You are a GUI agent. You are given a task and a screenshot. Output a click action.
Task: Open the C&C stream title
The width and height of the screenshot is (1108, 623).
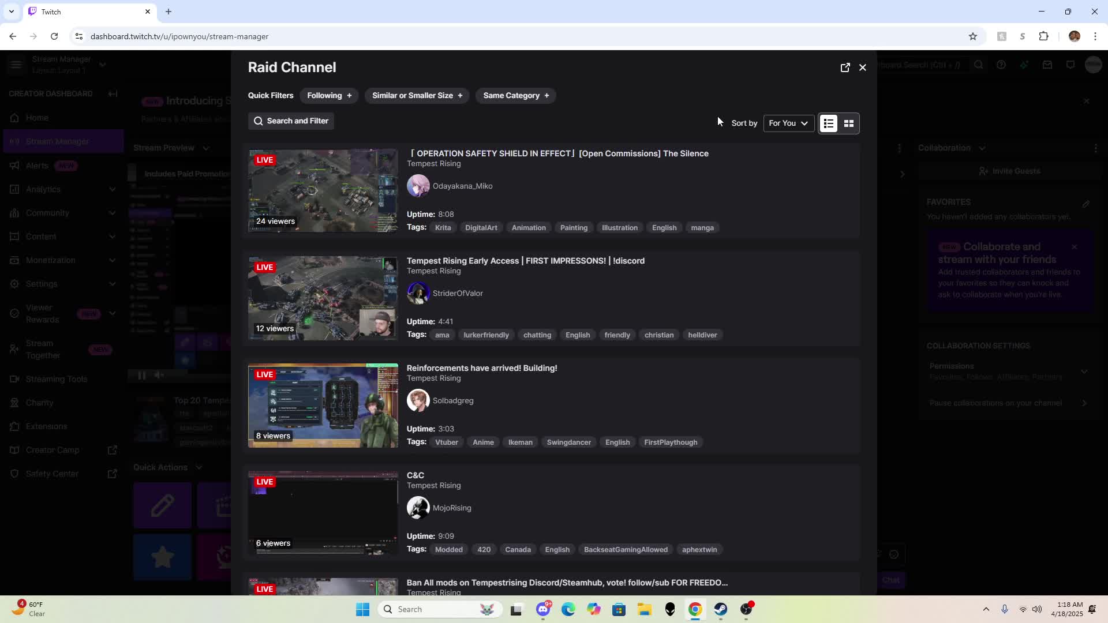click(x=415, y=475)
